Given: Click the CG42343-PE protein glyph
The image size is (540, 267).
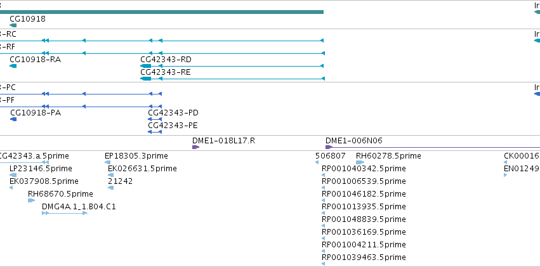Looking at the screenshot, I should pyautogui.click(x=155, y=132).
